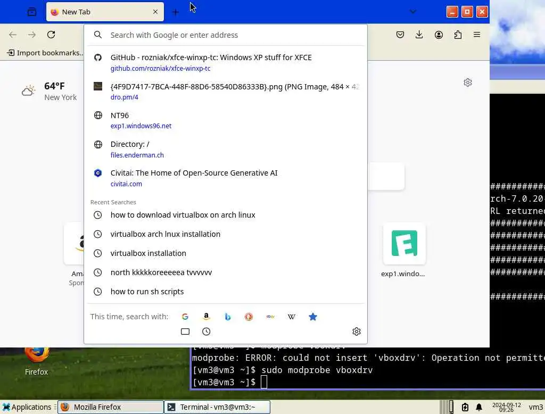Go forward with the forward arrow
The image size is (545, 414).
coord(32,35)
